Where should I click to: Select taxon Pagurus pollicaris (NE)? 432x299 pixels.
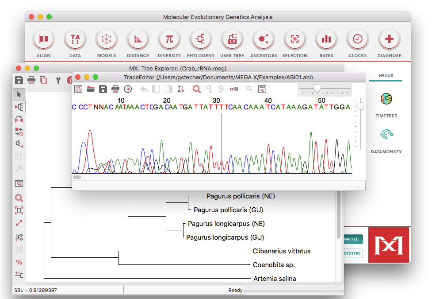pyautogui.click(x=241, y=196)
